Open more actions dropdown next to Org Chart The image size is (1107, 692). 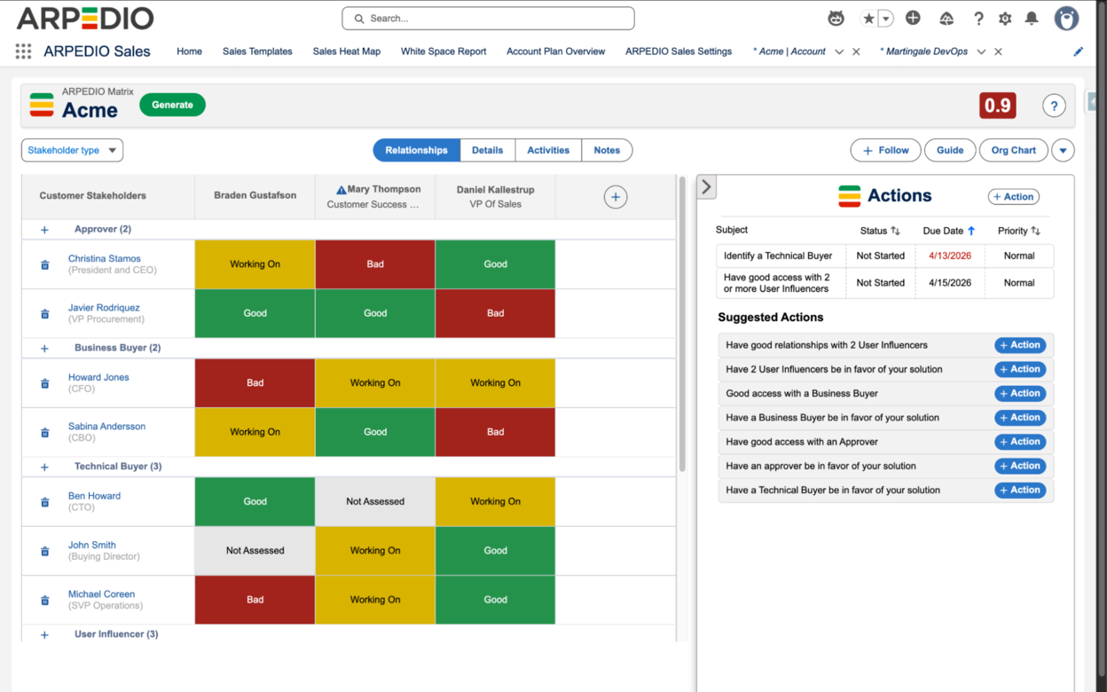pos(1063,151)
